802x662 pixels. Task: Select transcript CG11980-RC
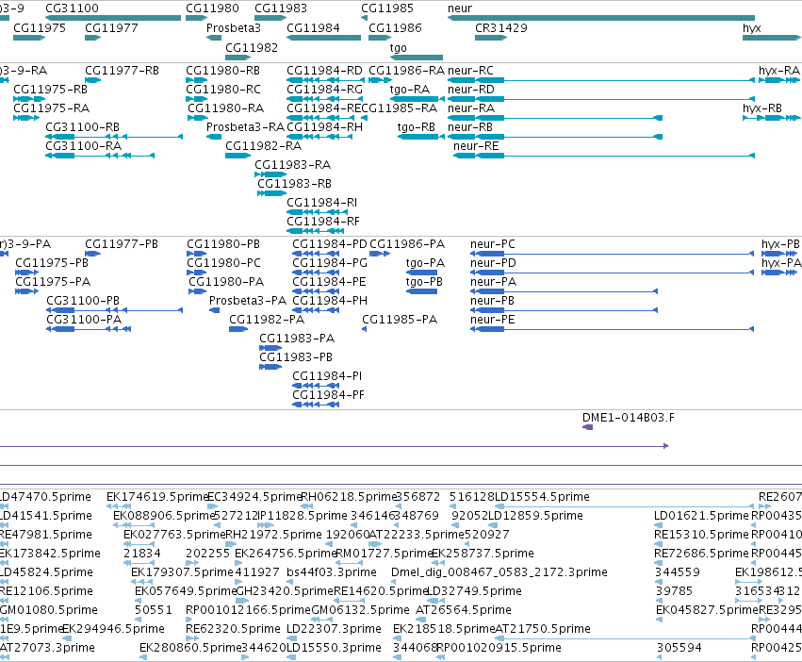coord(223,89)
